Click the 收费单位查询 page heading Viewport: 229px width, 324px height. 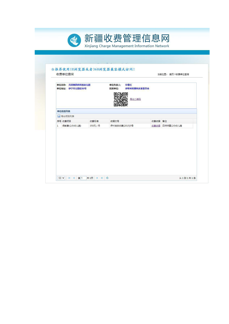click(x=65, y=74)
